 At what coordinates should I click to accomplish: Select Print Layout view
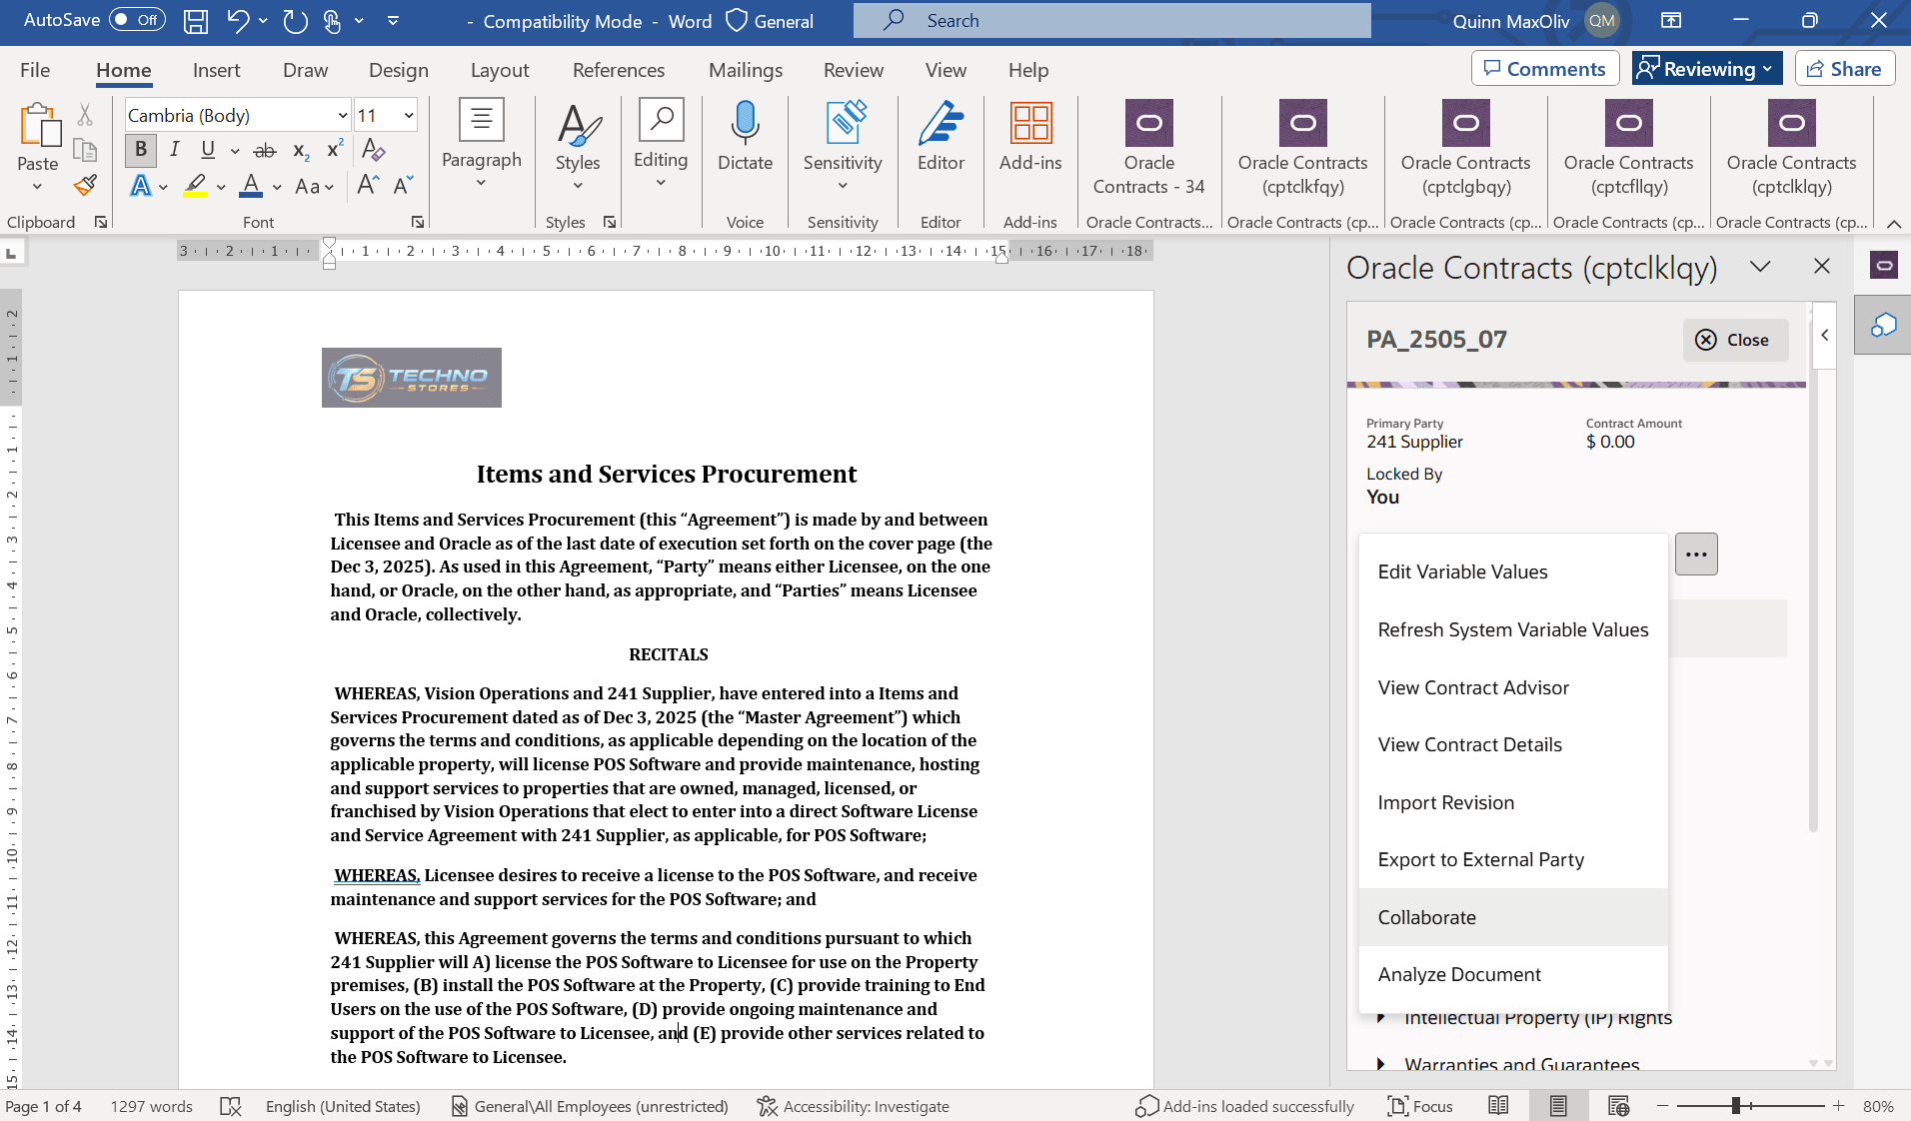pyautogui.click(x=1558, y=1106)
